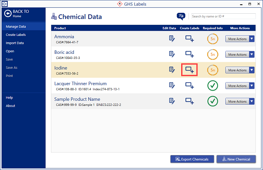Click the BACK TO Home label
The width and height of the screenshot is (263, 170).
coord(21,14)
